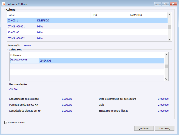Click Densidade de plantas por HA value
This screenshot has width=179, height=135.
(x=67, y=111)
